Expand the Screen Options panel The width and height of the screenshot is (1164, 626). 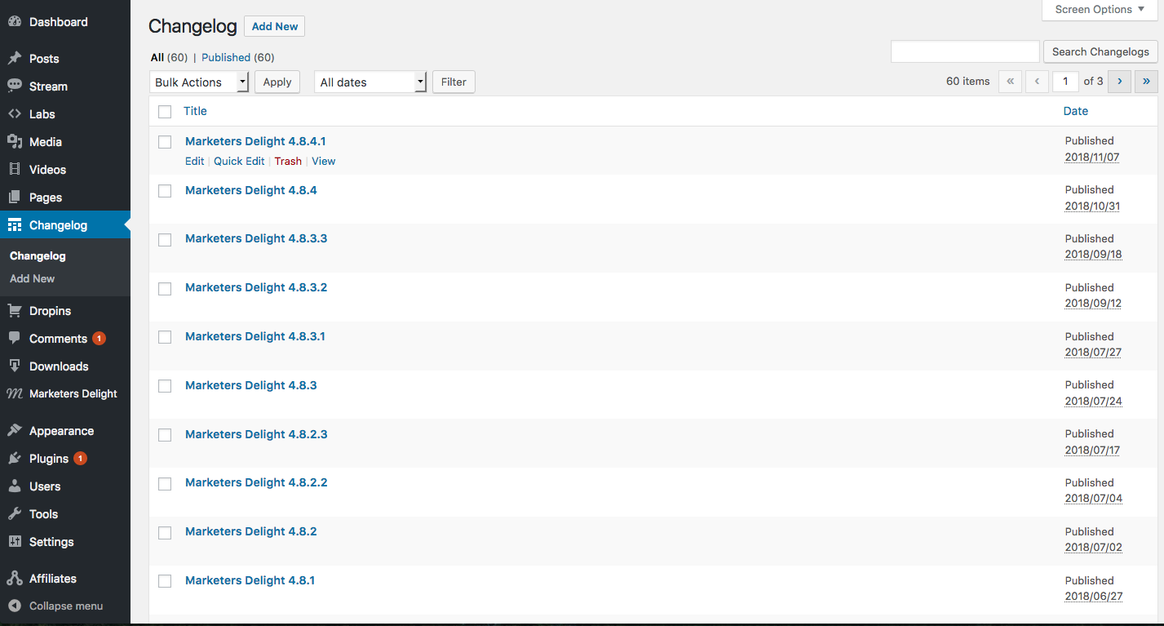[1100, 10]
